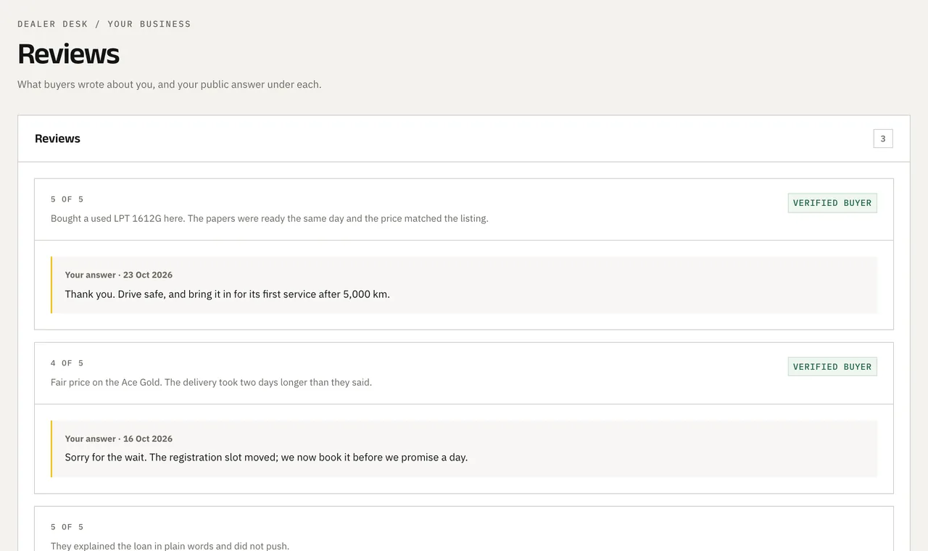Select the "Your answer · 23 Oct 2026" label

(x=119, y=275)
